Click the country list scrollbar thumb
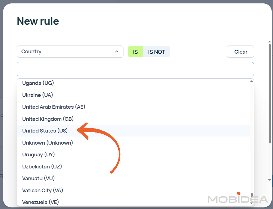273x209 pixels. pyautogui.click(x=252, y=198)
